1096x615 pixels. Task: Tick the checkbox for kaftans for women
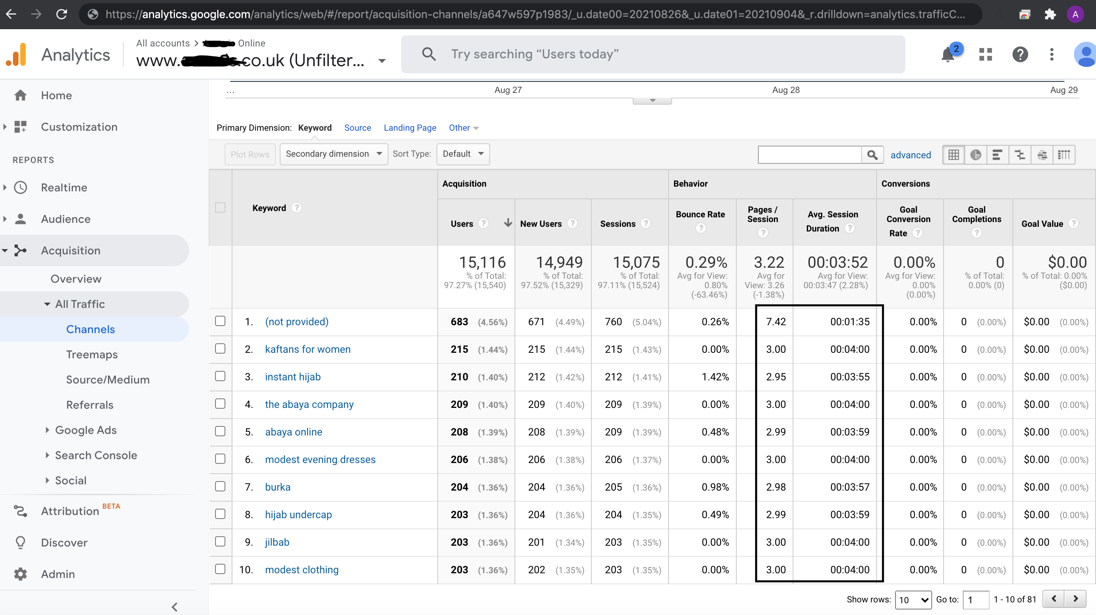(x=220, y=349)
